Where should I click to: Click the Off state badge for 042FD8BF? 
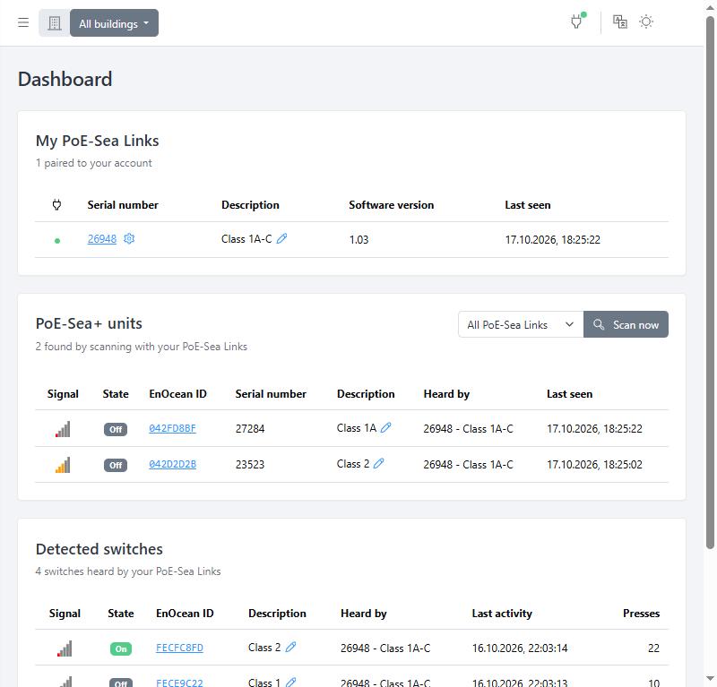(116, 429)
